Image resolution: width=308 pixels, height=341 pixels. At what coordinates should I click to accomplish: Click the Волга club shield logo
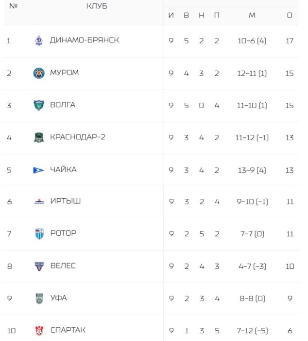point(39,106)
